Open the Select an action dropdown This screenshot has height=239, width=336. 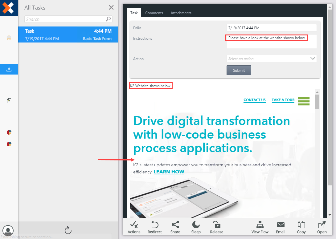tap(271, 59)
